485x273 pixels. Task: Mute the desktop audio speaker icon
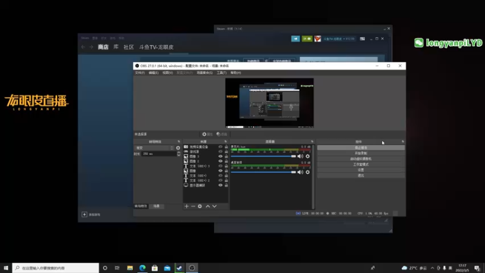(x=300, y=172)
